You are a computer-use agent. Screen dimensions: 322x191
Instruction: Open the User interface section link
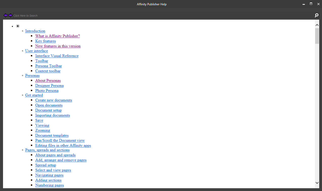(x=37, y=51)
